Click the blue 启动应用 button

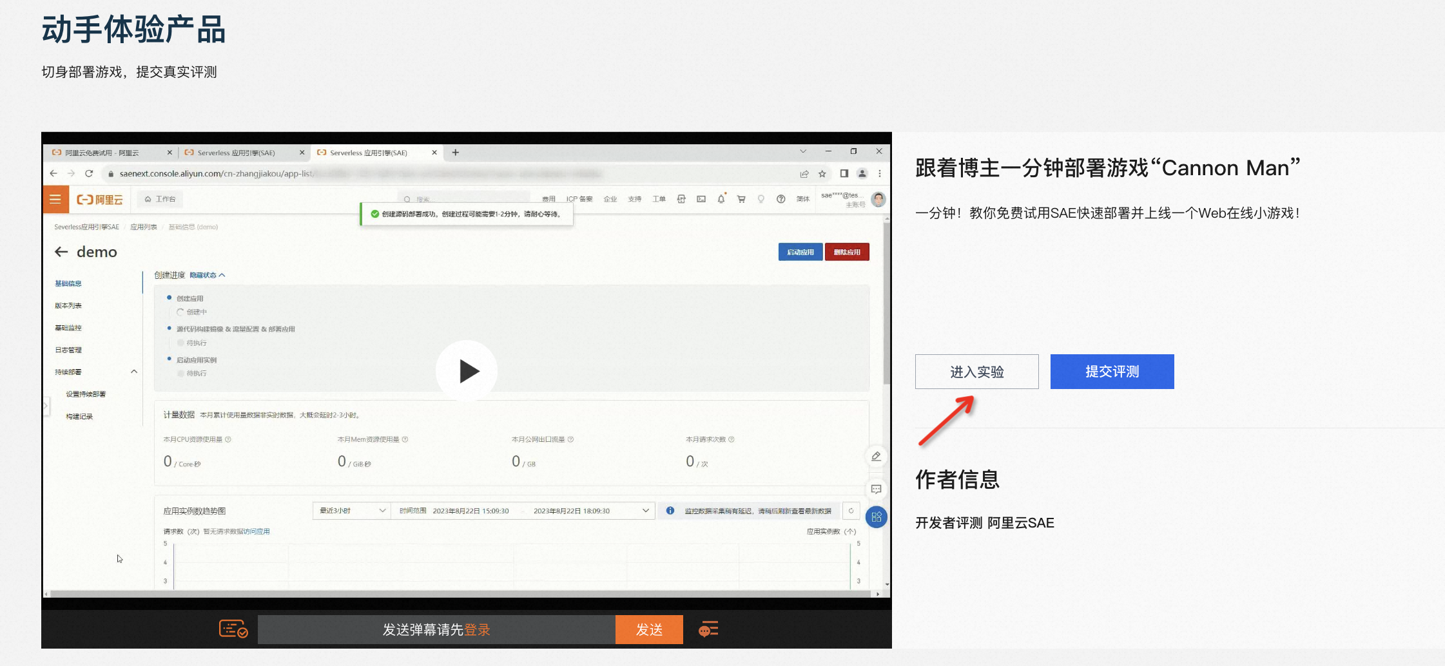pos(800,252)
